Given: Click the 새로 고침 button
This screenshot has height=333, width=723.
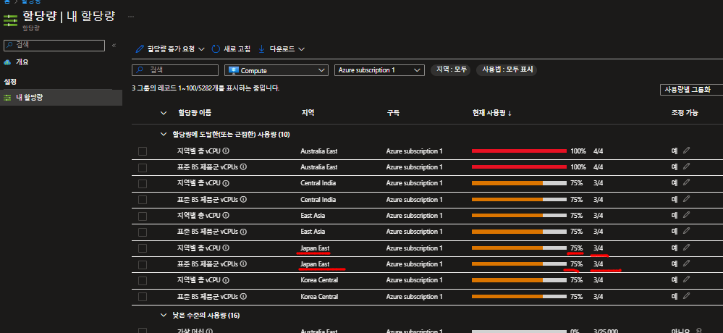Looking at the screenshot, I should pyautogui.click(x=231, y=49).
